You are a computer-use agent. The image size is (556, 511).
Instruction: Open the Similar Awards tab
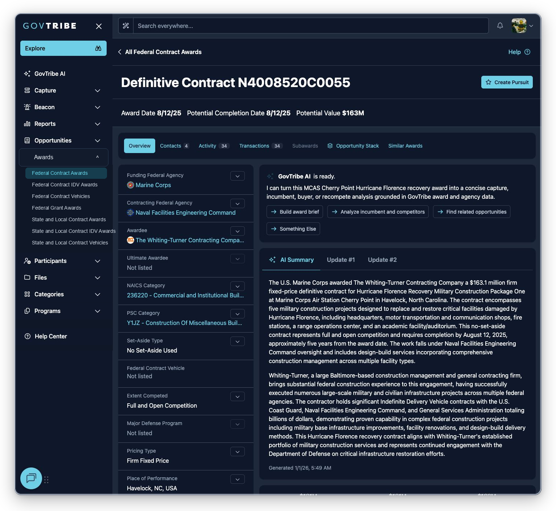405,146
